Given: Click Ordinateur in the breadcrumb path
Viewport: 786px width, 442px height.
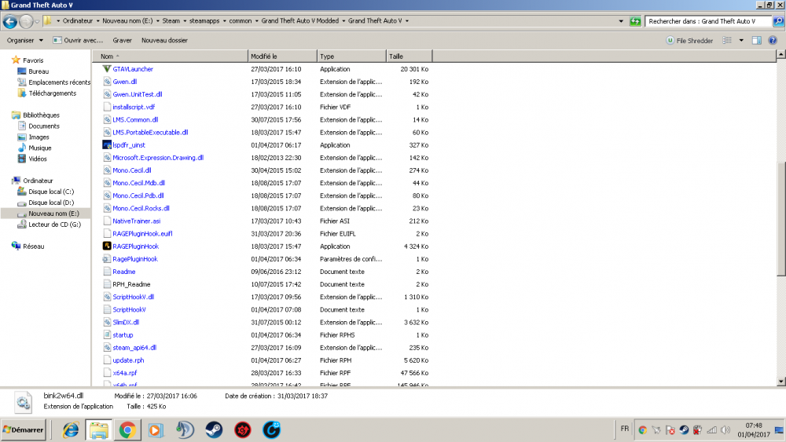Looking at the screenshot, I should pyautogui.click(x=78, y=21).
